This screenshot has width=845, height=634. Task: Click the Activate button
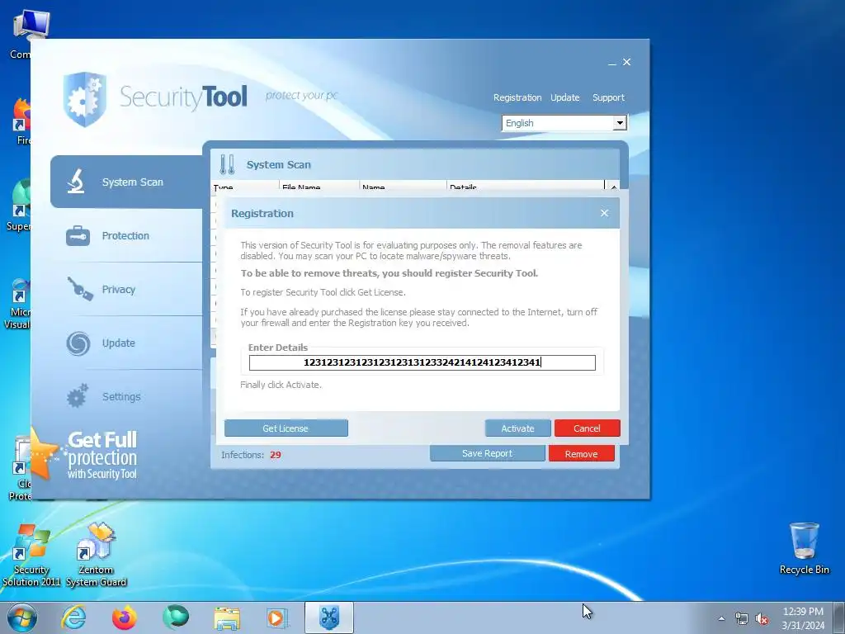(x=518, y=428)
